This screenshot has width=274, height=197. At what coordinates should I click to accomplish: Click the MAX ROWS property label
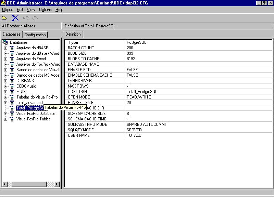(78, 86)
